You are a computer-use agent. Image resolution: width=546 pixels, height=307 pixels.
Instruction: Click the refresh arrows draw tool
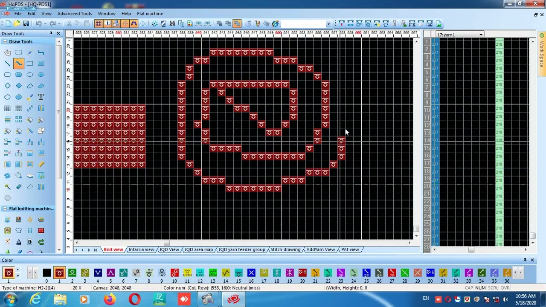pos(7,175)
